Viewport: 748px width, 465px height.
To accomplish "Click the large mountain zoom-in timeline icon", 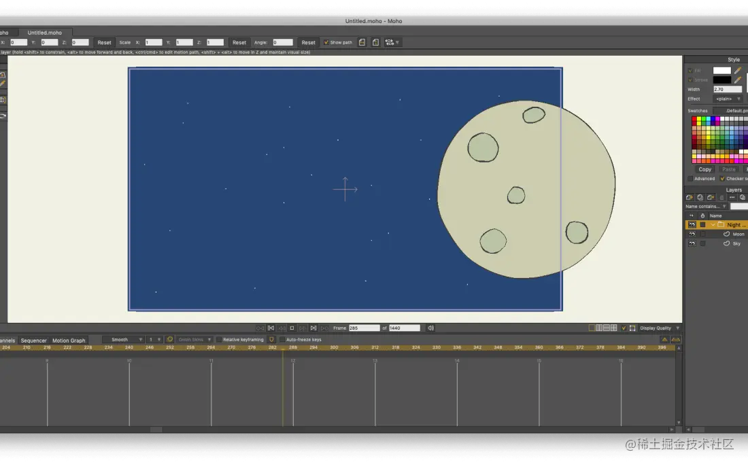I will point(675,339).
